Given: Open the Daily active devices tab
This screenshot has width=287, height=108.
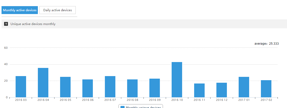Looking at the screenshot, I should point(58,10).
